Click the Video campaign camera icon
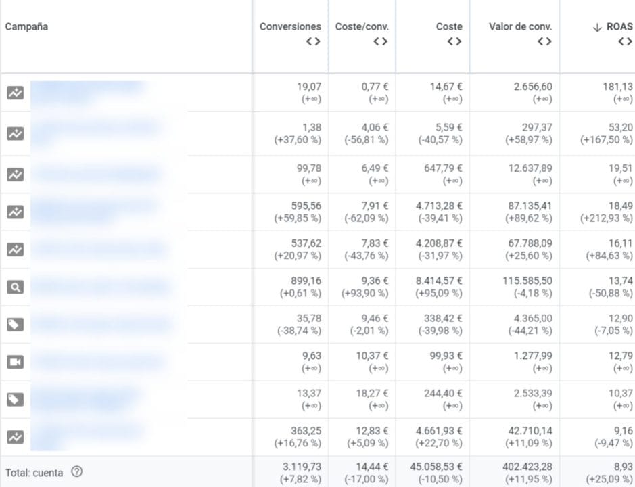 tap(15, 362)
